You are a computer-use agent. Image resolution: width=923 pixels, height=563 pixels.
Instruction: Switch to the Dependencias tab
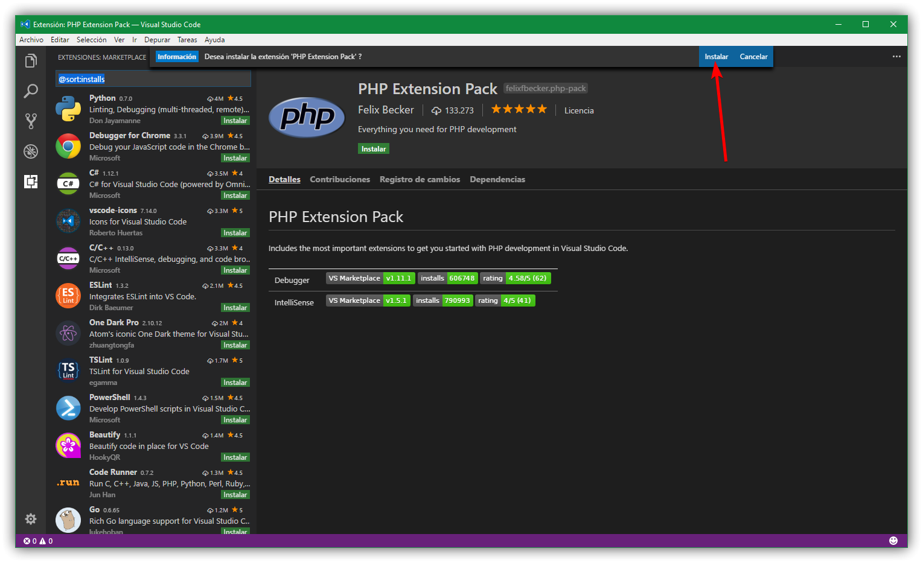[497, 179]
